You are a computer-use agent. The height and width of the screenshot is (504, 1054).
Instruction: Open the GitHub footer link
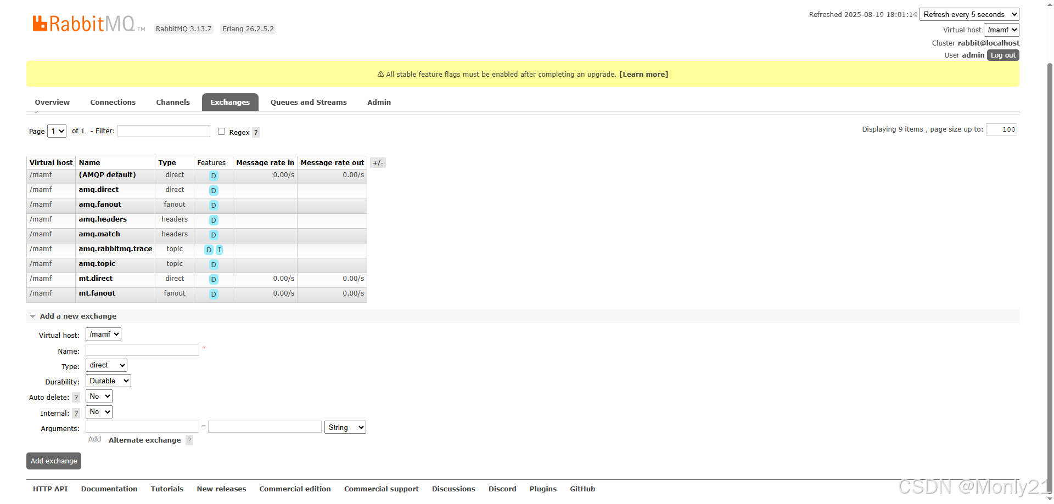pyautogui.click(x=582, y=489)
